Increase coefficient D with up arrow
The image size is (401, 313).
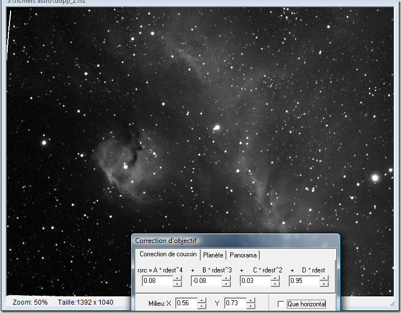click(324, 279)
